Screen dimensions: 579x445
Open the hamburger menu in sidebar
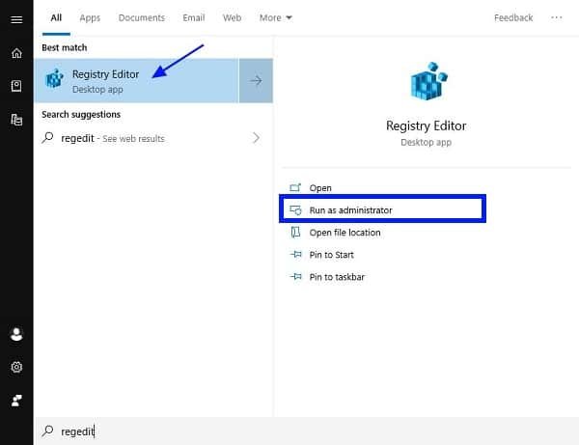[16, 19]
